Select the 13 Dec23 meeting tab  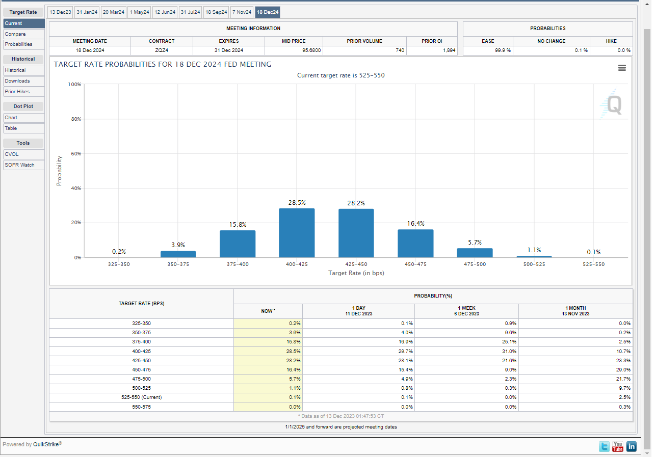click(x=60, y=12)
